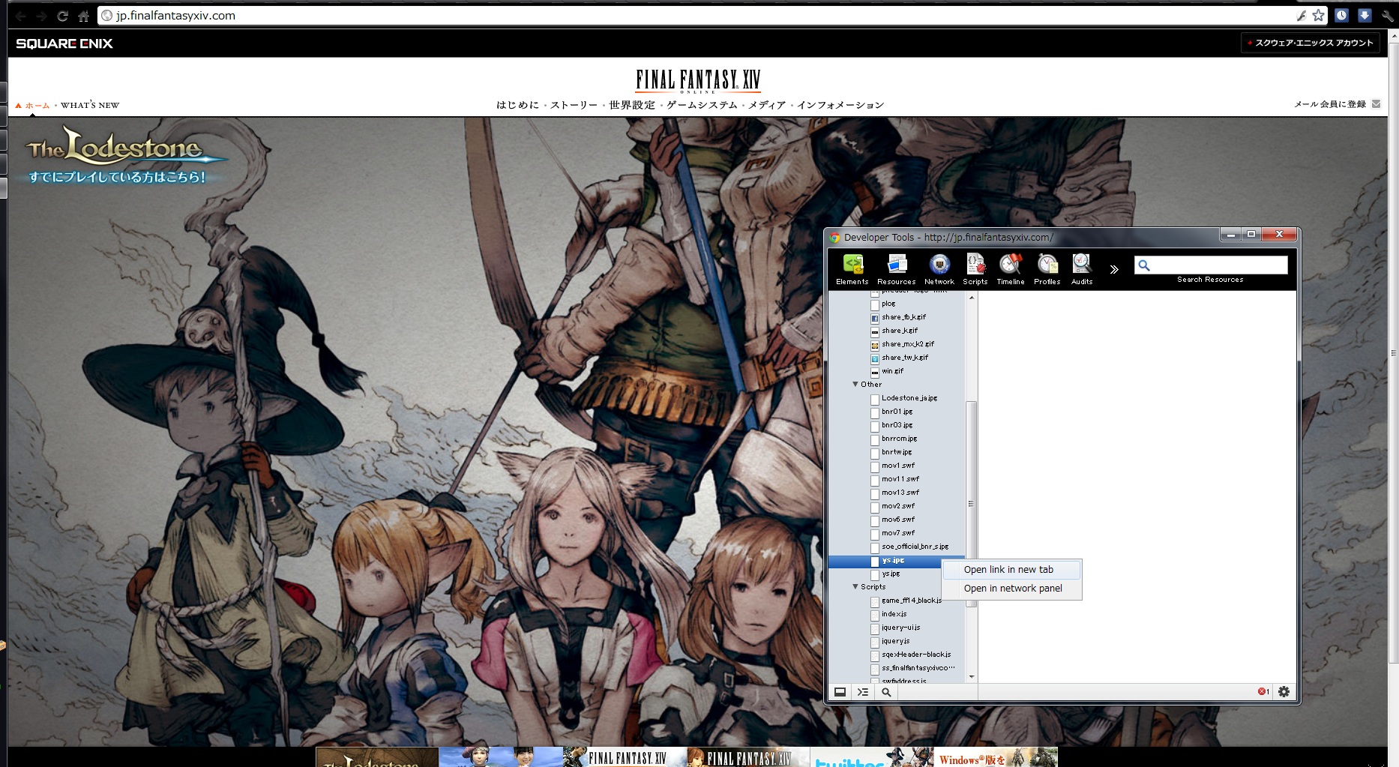Select mov1.swf in the resource list

(x=898, y=466)
